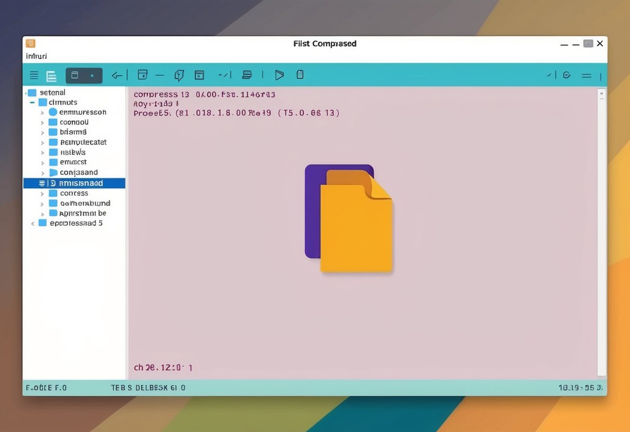630x432 pixels.
Task: Select the play-flag icon near the toolbar's right side
Action: [x=279, y=75]
